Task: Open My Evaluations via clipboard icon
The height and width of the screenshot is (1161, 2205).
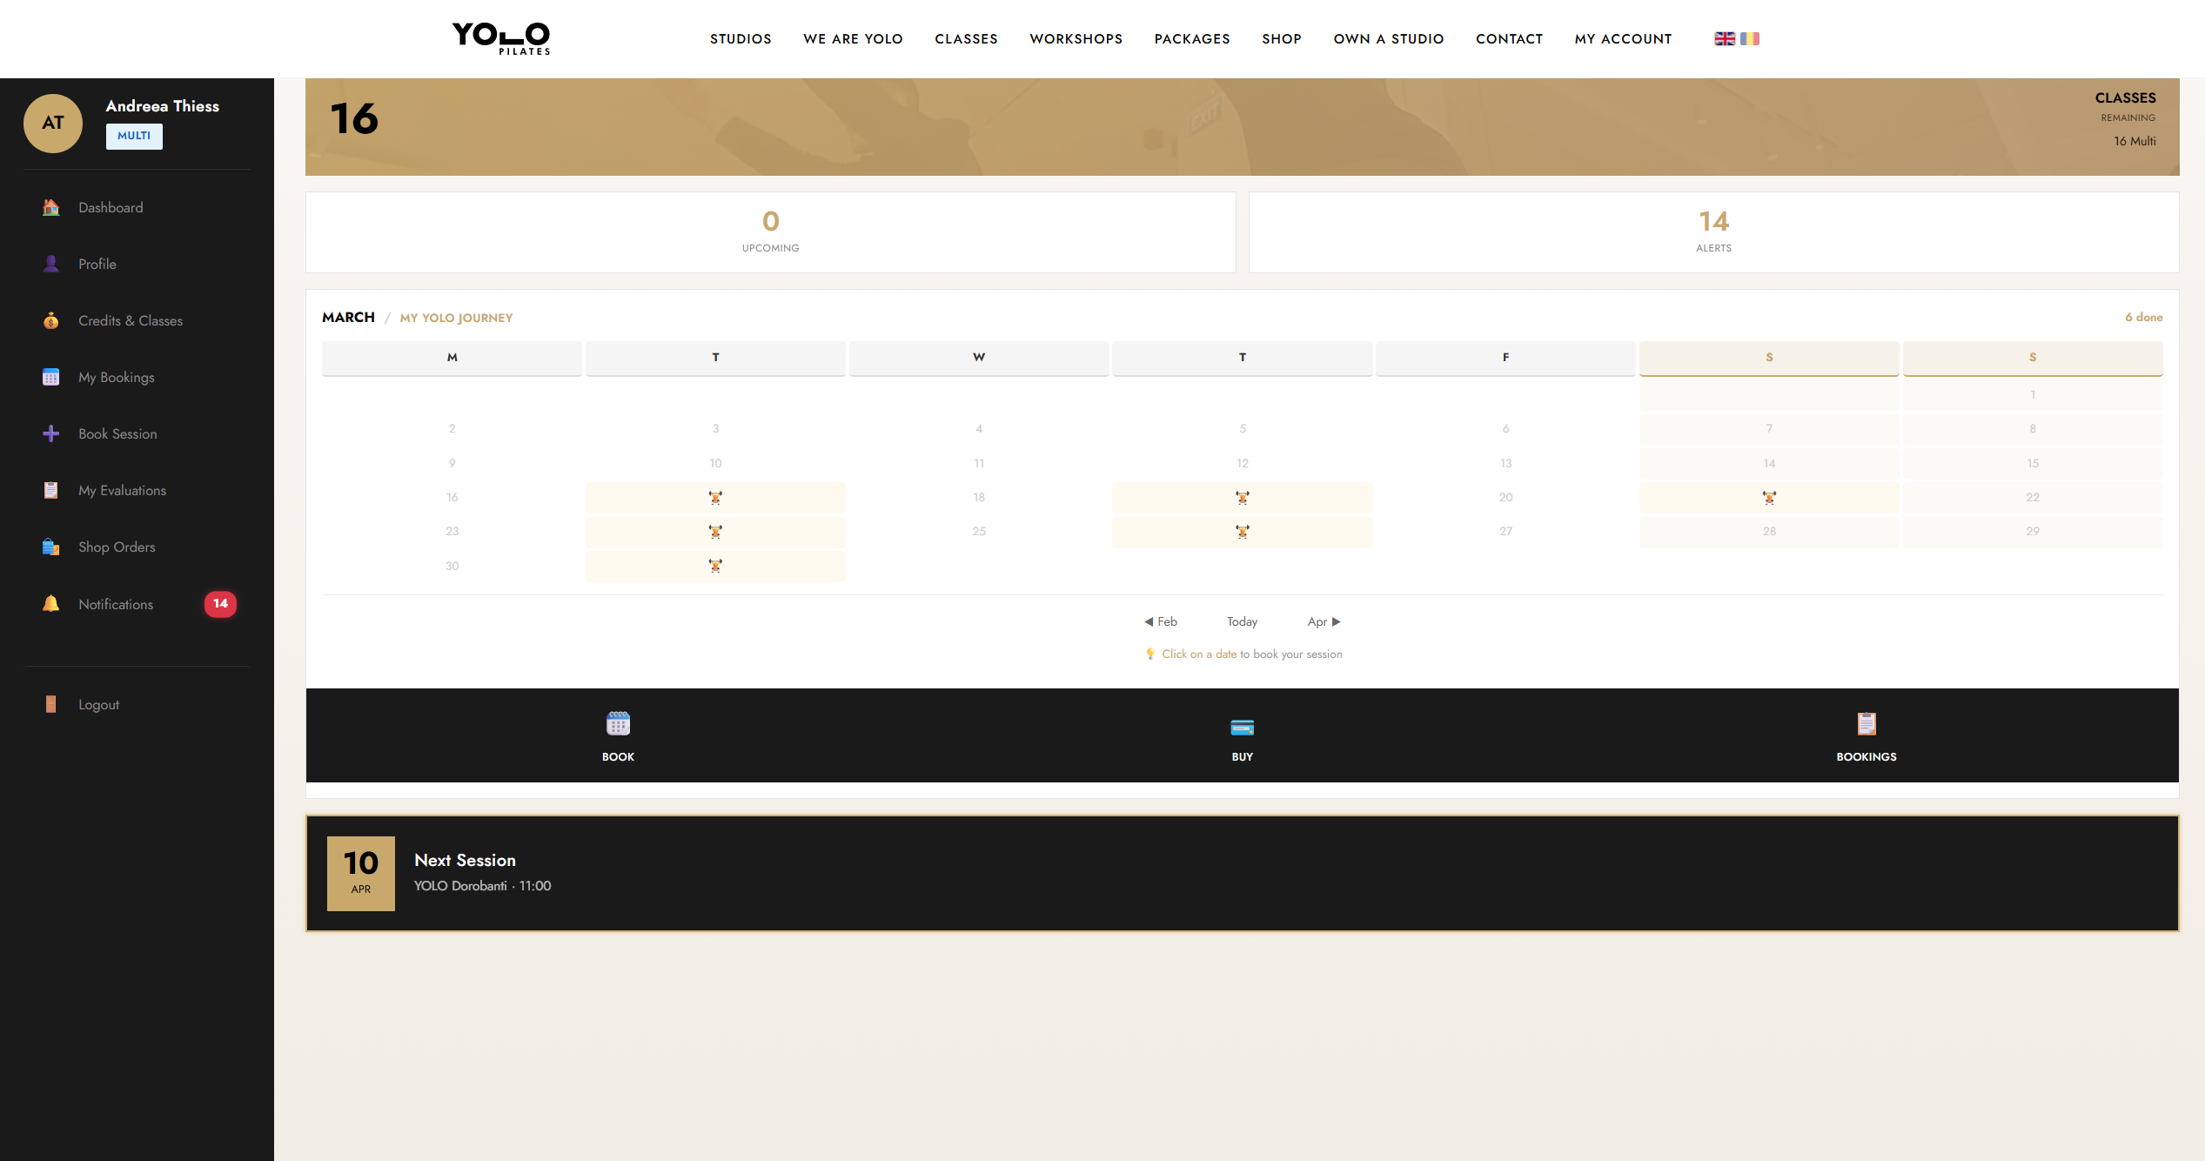Action: 50,490
